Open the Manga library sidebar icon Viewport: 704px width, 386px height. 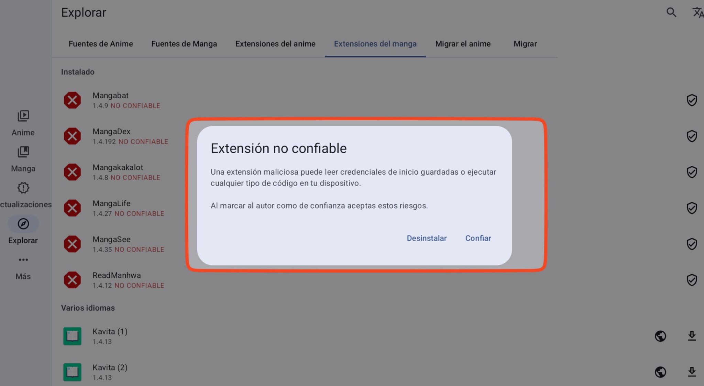coord(23,152)
